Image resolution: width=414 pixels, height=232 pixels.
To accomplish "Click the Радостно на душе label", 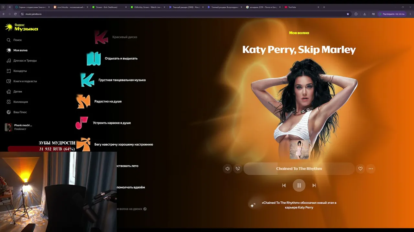I will (x=108, y=101).
